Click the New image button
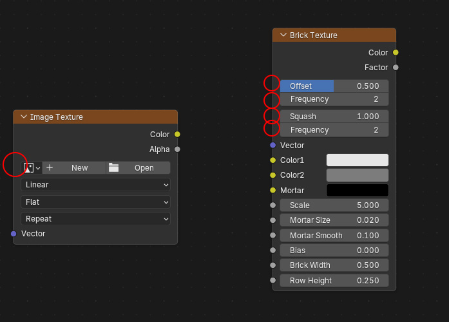This screenshot has height=322, width=449. point(74,167)
